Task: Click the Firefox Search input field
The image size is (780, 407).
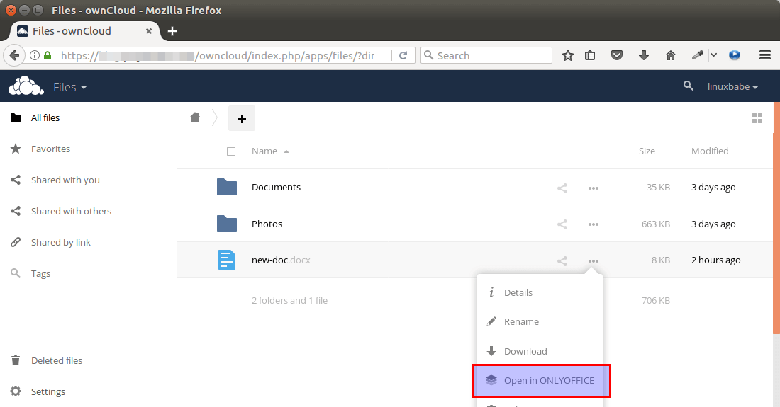Action: [x=489, y=55]
